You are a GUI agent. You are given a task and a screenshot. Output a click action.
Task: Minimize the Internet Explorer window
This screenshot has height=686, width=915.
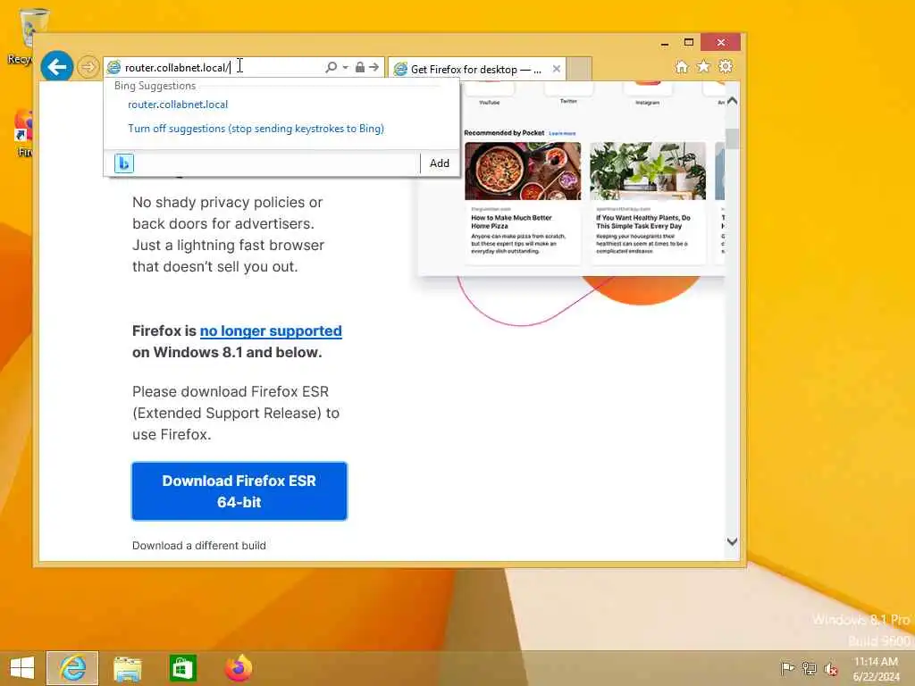point(665,43)
